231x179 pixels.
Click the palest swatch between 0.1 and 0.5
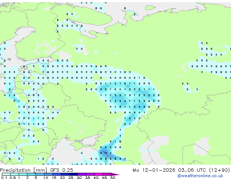[x=6, y=174]
